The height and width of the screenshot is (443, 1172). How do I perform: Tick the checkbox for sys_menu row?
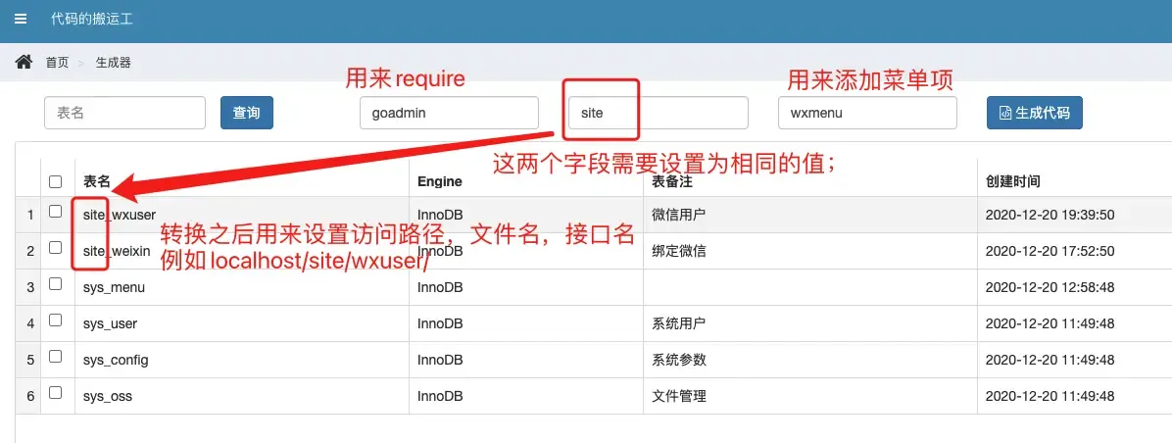[x=56, y=285]
